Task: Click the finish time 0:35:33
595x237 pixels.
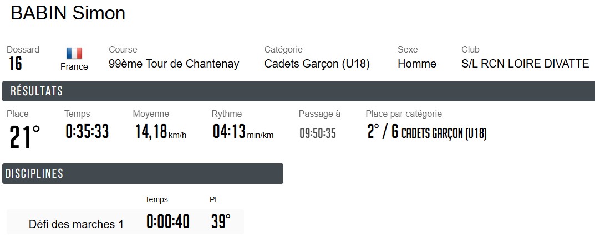Action: [x=87, y=132]
